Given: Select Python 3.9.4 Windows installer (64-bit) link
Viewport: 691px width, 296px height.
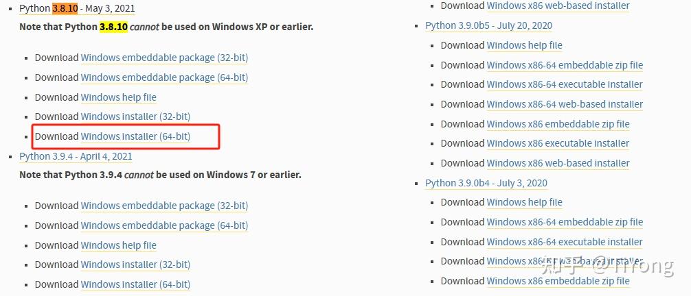Looking at the screenshot, I should pyautogui.click(x=135, y=284).
